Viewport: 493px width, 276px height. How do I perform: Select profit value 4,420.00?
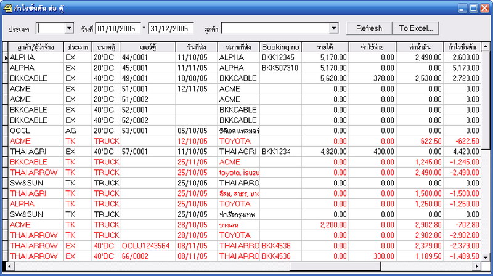click(463, 152)
